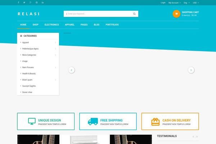The image size is (216, 144).
Task: Click the Shopping Cart text link
Action: [190, 12]
